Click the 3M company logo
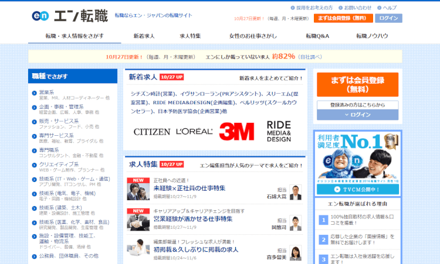The image size is (440, 264). (x=236, y=131)
